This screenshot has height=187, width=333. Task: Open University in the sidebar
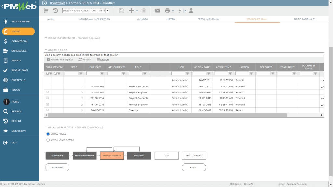tap(19, 131)
